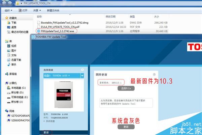Click the gray 更新 button
The height and width of the screenshot is (135, 202).
coord(126,127)
